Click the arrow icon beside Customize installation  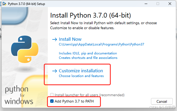point(55,71)
